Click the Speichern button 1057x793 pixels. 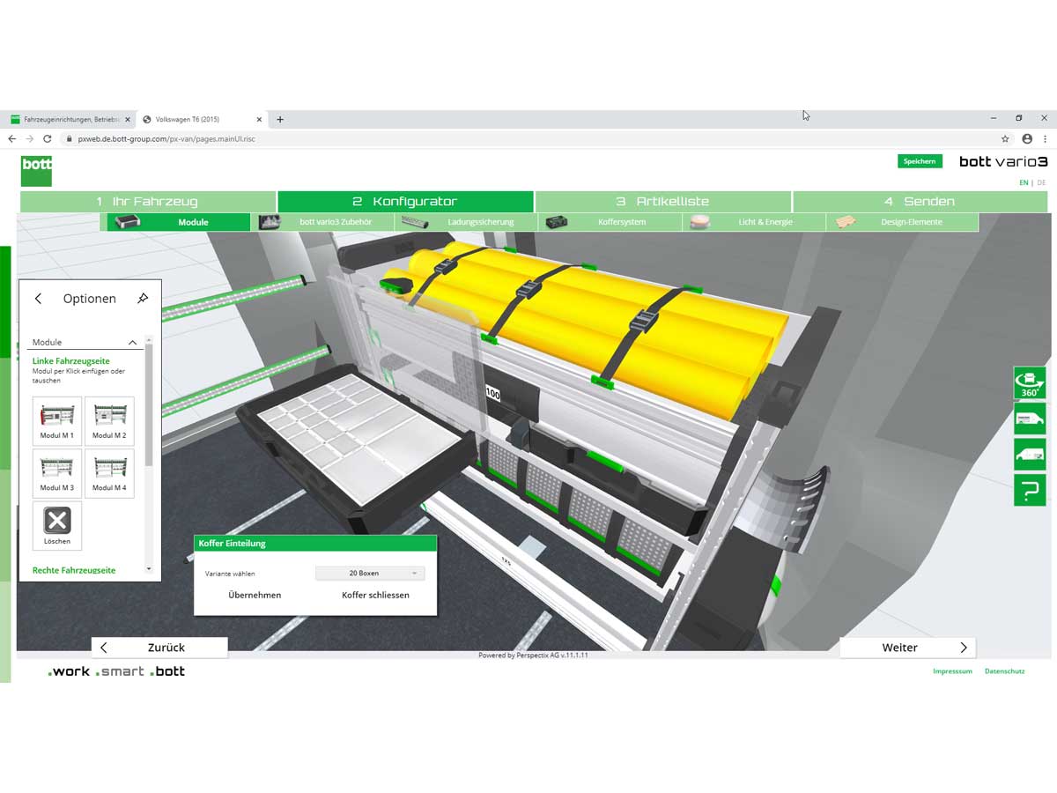[x=920, y=161]
